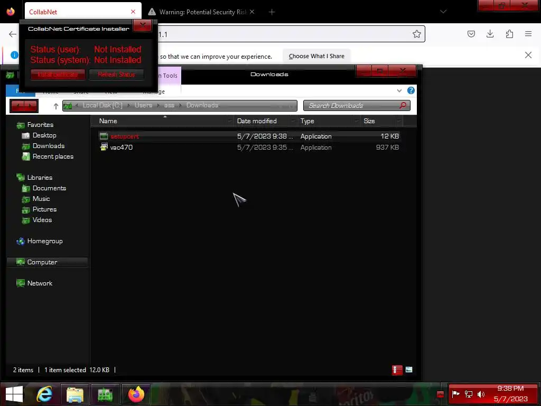This screenshot has width=541, height=406.
Task: Click the vac470 application icon
Action: tap(104, 147)
